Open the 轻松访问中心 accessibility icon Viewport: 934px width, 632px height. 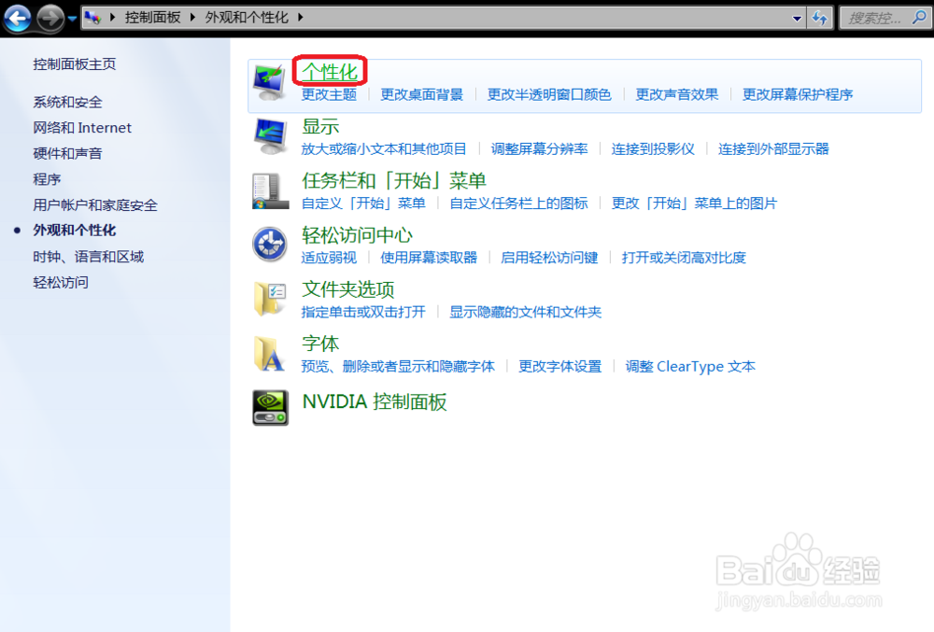(x=269, y=244)
